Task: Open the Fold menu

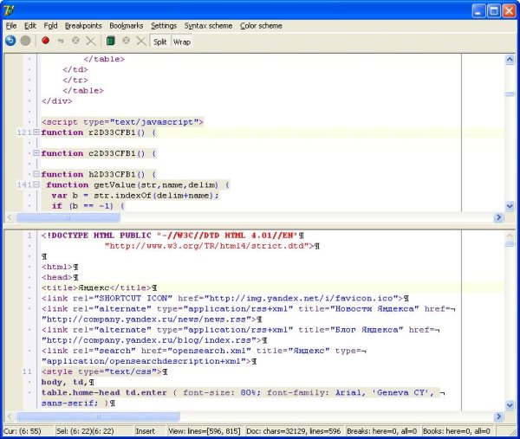Action: pyautogui.click(x=50, y=26)
